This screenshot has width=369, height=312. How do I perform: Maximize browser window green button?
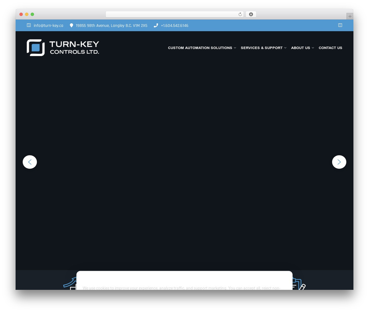pyautogui.click(x=32, y=14)
